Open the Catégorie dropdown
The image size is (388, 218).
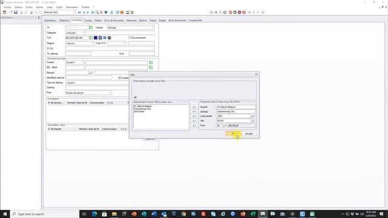[x=82, y=33]
